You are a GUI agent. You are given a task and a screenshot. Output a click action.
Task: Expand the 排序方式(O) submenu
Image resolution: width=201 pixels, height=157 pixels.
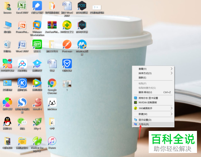pos(153,73)
